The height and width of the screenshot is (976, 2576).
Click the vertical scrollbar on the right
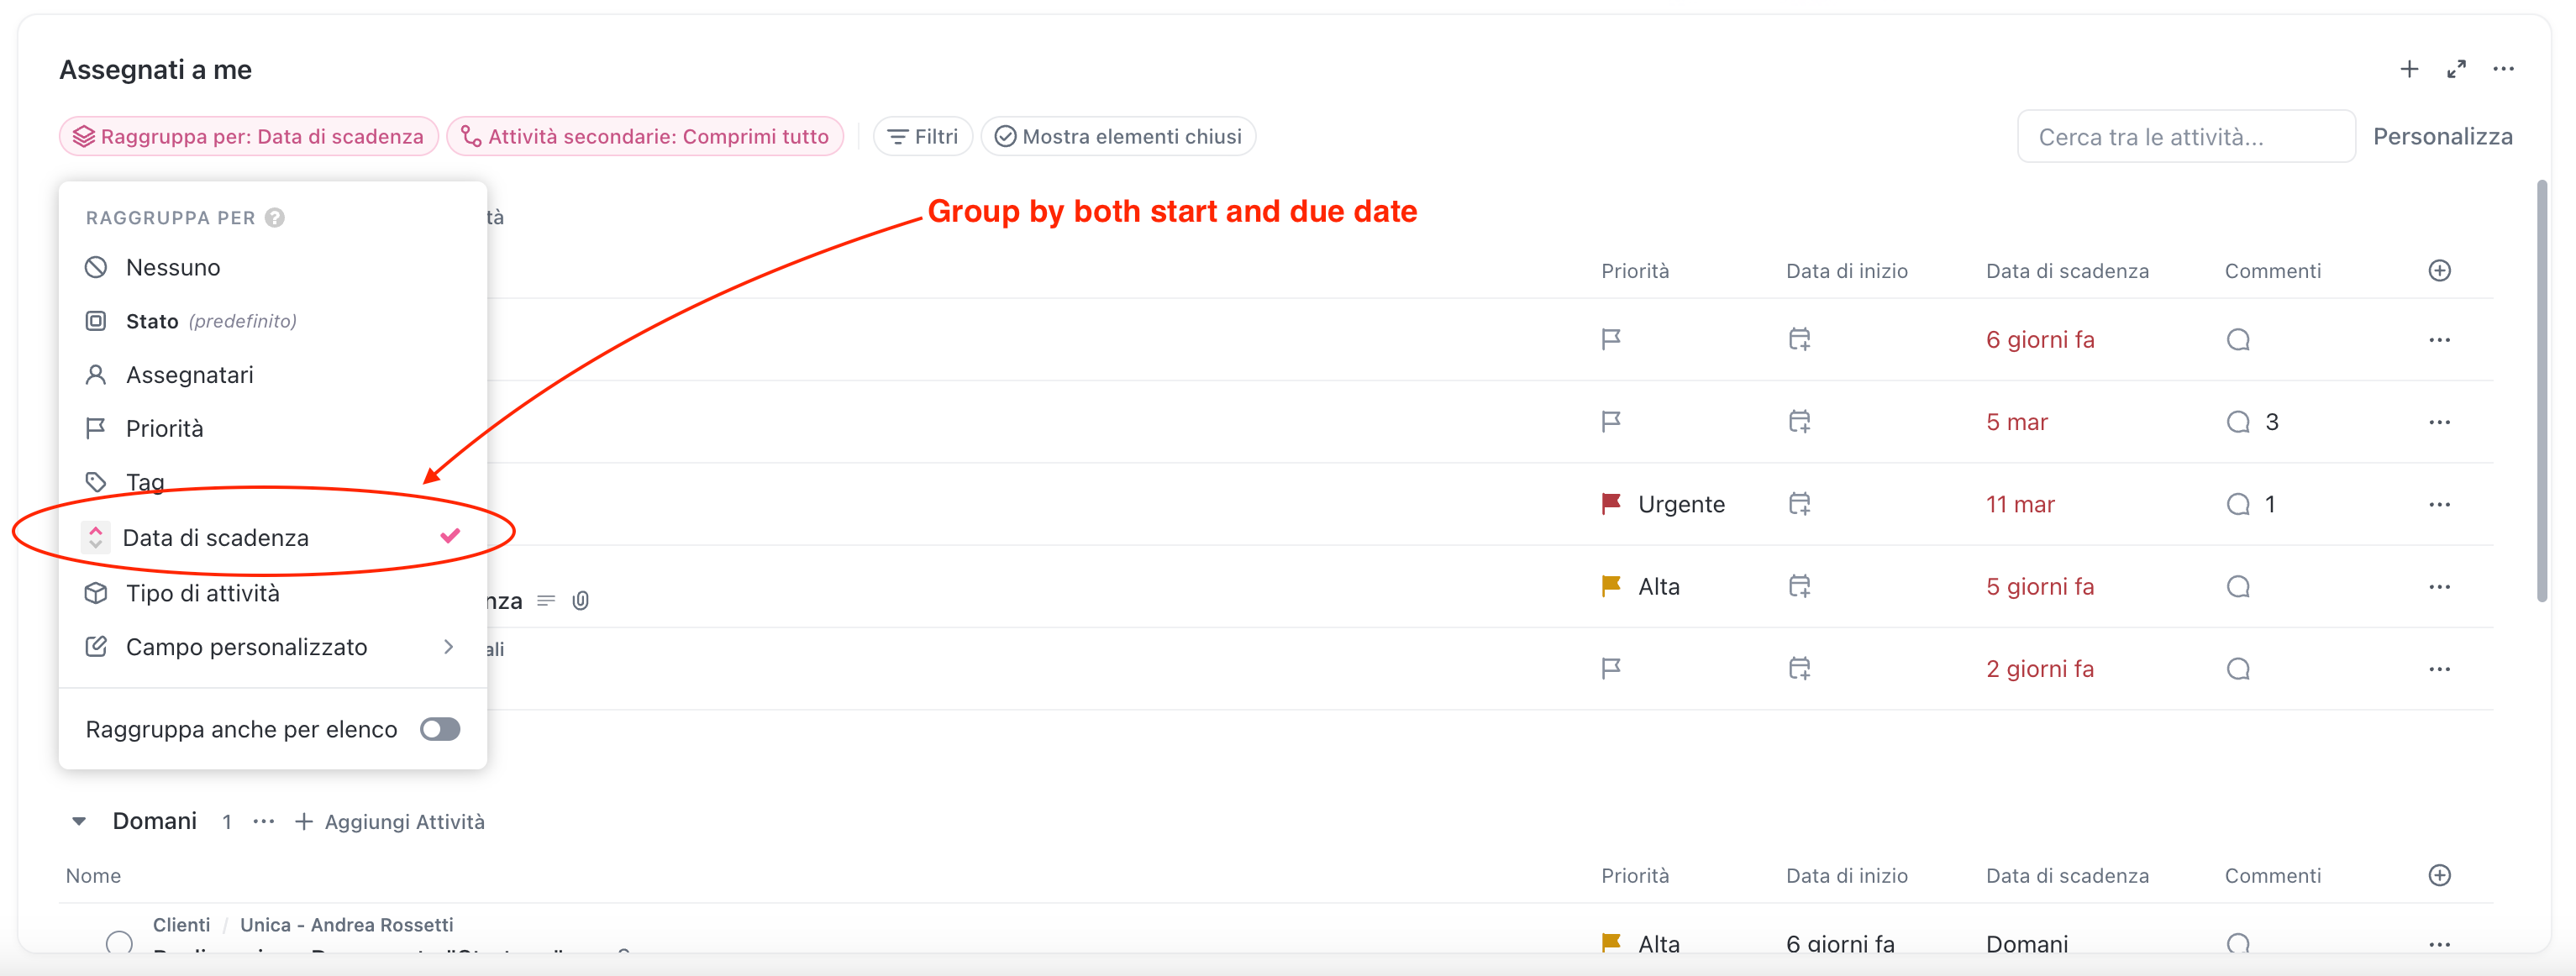2541,390
